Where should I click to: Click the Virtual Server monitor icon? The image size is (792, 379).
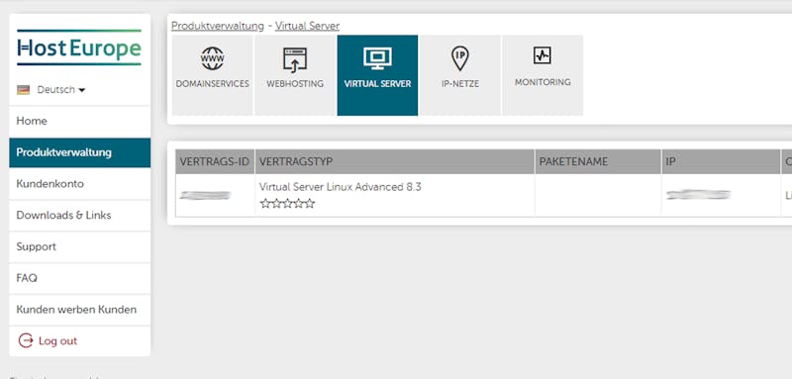[377, 58]
